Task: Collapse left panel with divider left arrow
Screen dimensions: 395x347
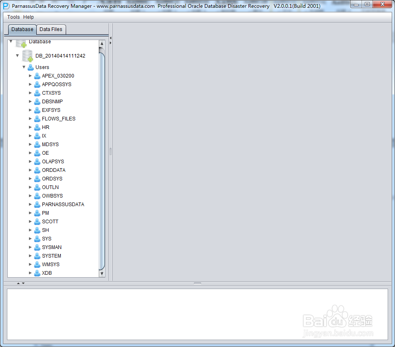Action: (x=111, y=38)
